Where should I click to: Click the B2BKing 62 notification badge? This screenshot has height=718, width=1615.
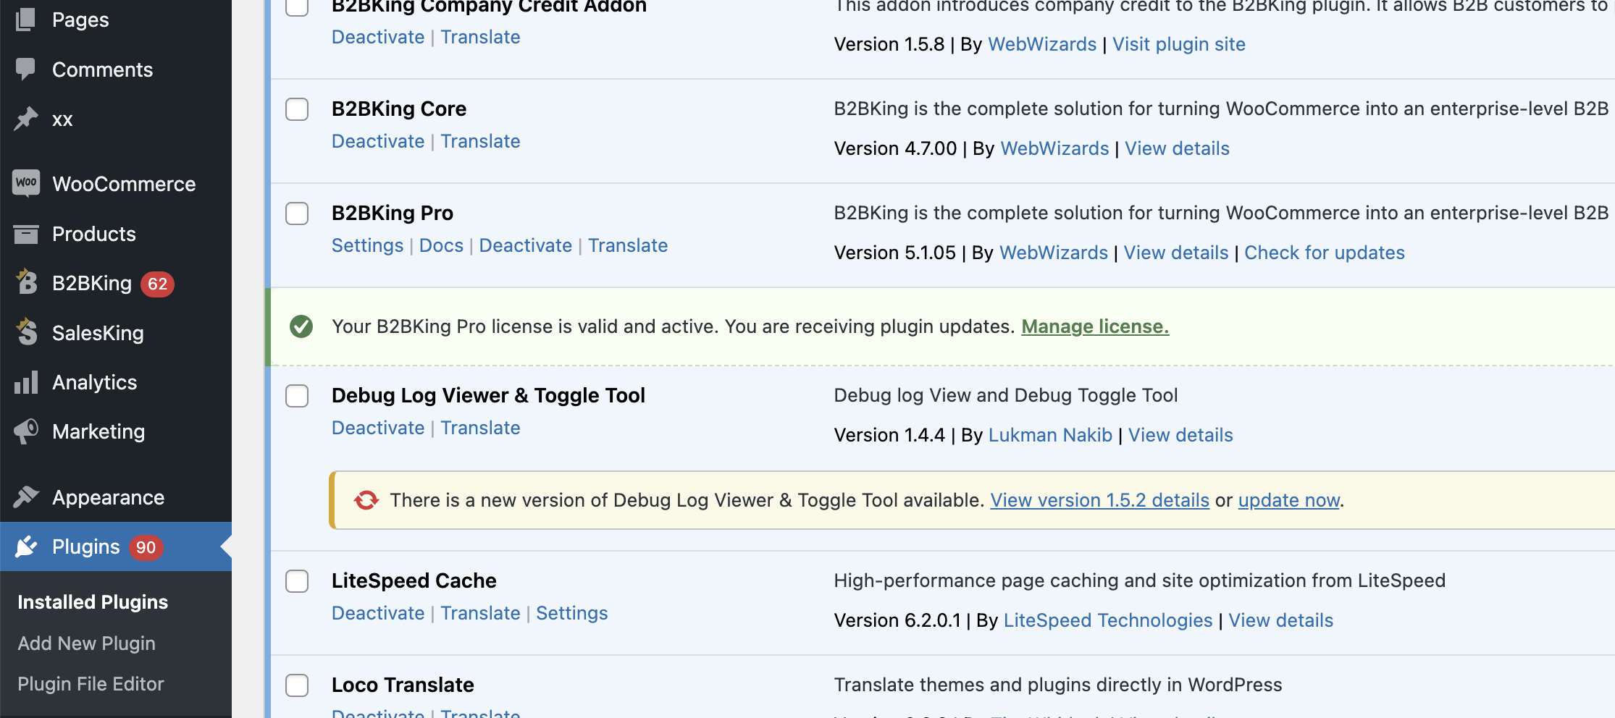(x=157, y=284)
